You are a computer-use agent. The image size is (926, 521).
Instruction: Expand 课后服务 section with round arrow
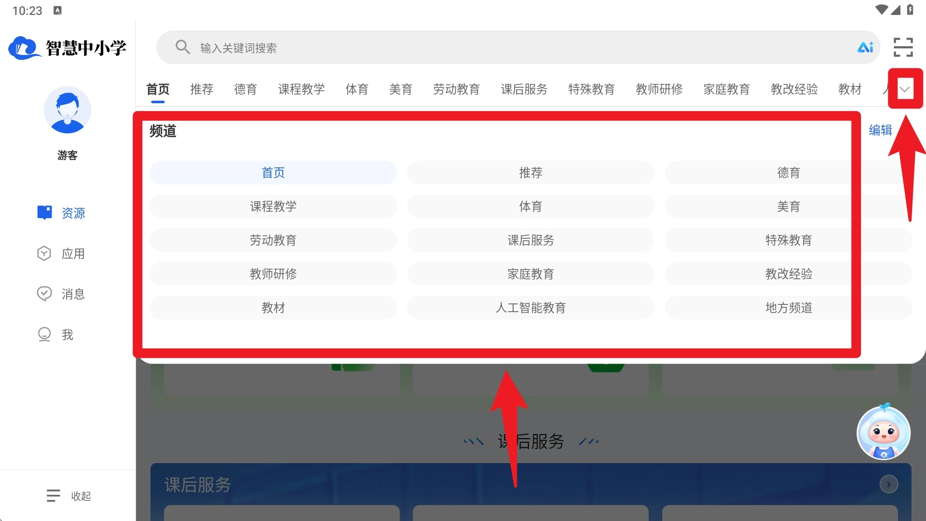pyautogui.click(x=888, y=484)
